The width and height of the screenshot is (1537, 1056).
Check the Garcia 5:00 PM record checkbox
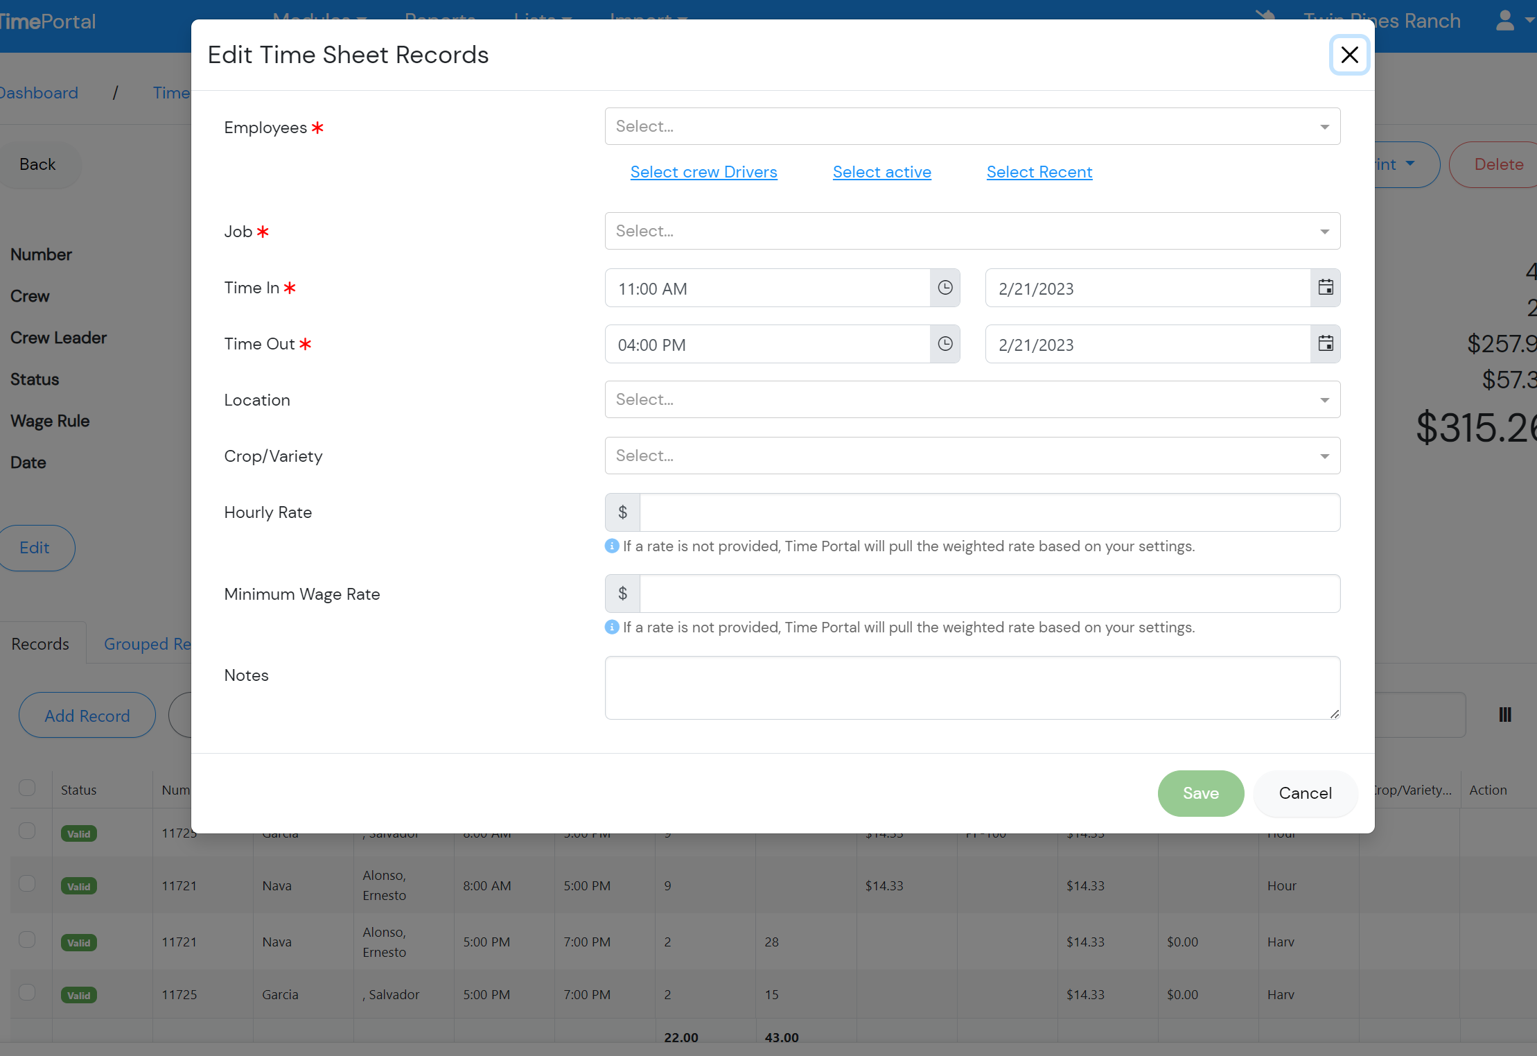(x=27, y=993)
